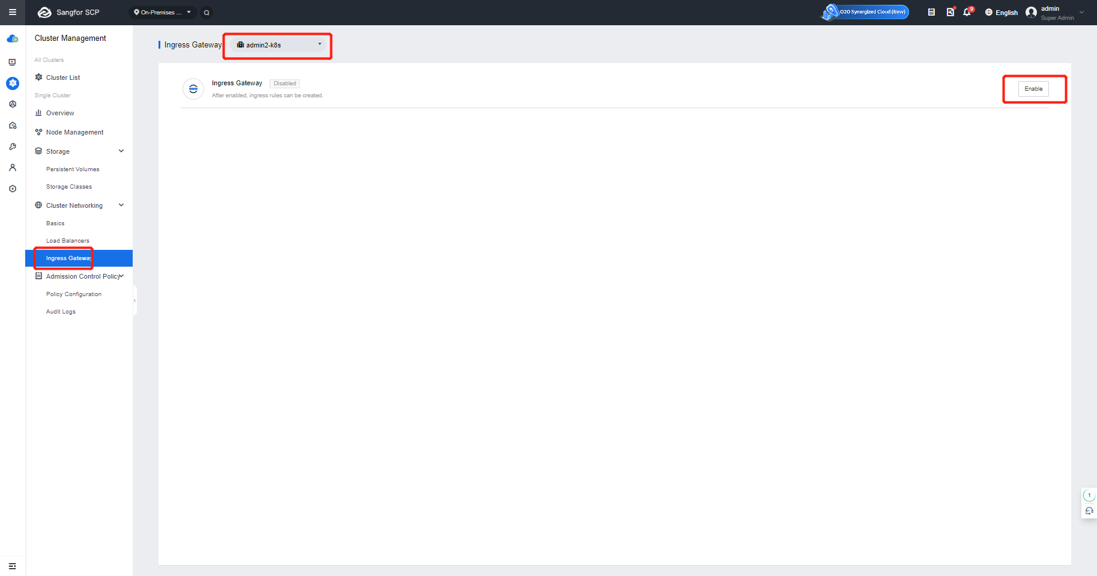Click the collapse list icon at rail bottom

coord(12,566)
